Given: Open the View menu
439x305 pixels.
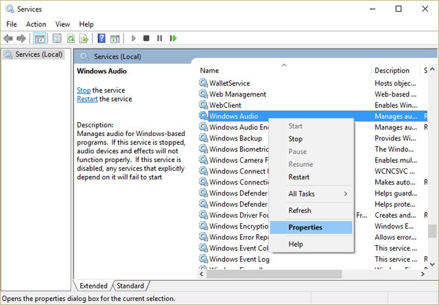Looking at the screenshot, I should (62, 24).
